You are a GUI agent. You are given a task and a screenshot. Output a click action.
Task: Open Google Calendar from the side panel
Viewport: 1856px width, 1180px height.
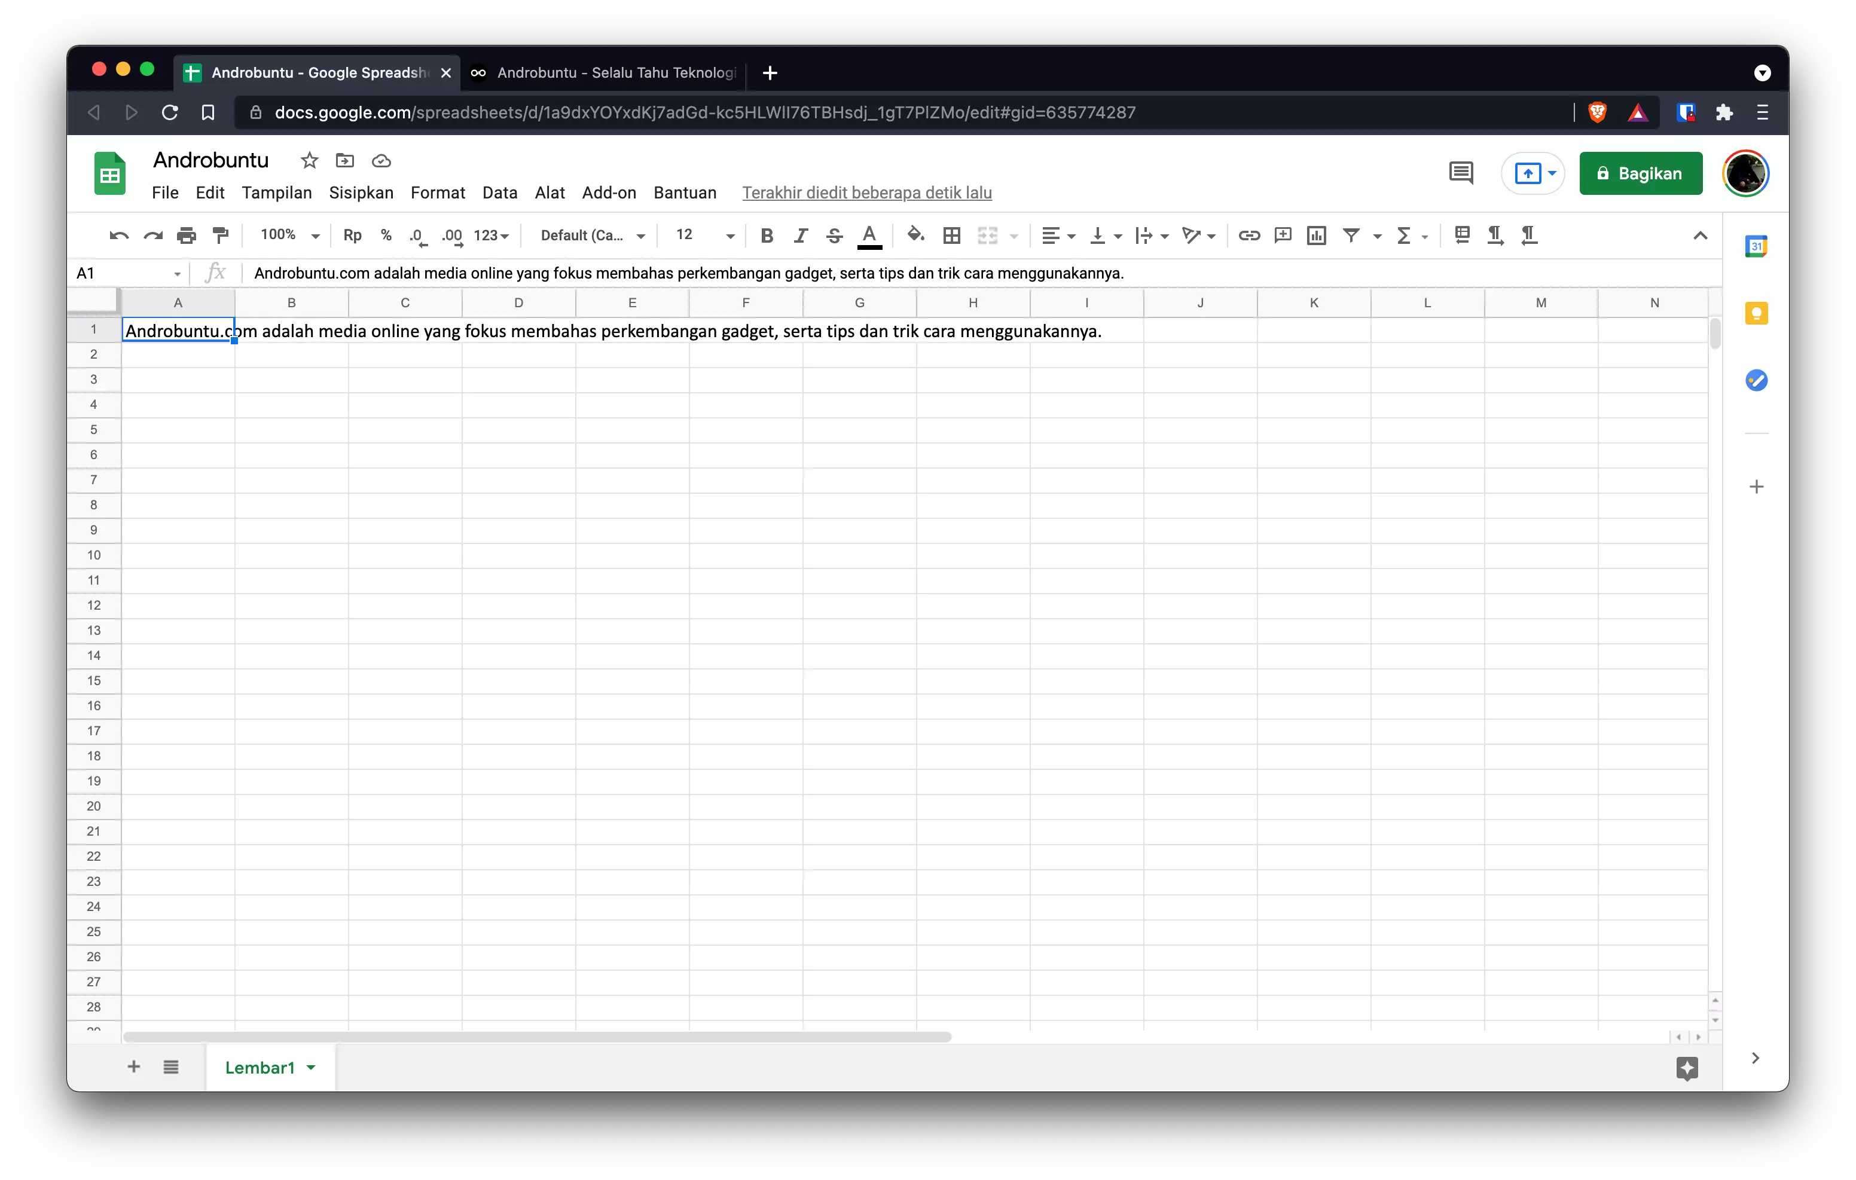click(x=1757, y=246)
